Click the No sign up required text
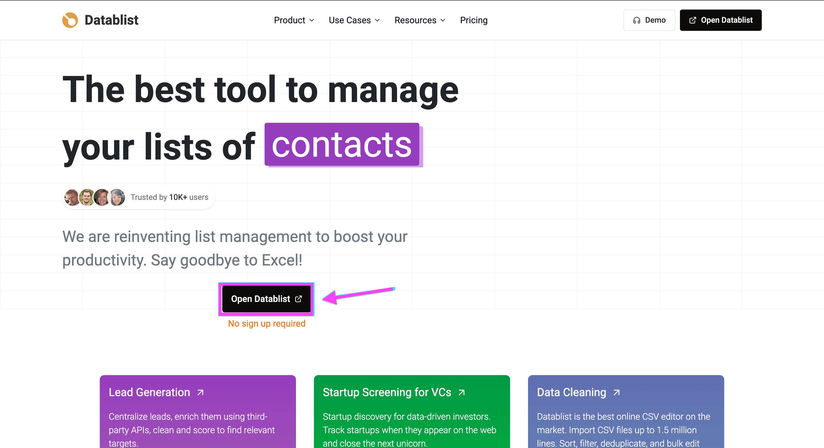Image resolution: width=824 pixels, height=448 pixels. [266, 323]
